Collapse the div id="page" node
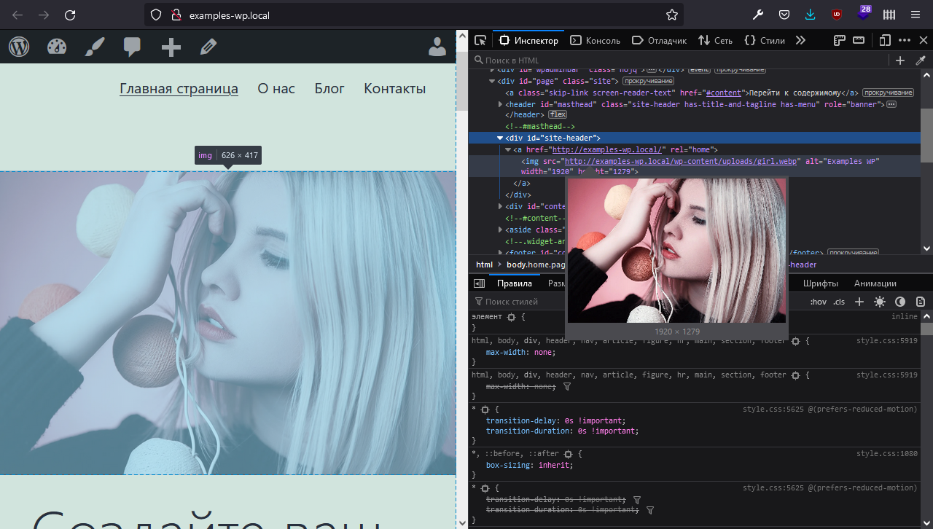Screen dimensions: 933x529 (492, 81)
